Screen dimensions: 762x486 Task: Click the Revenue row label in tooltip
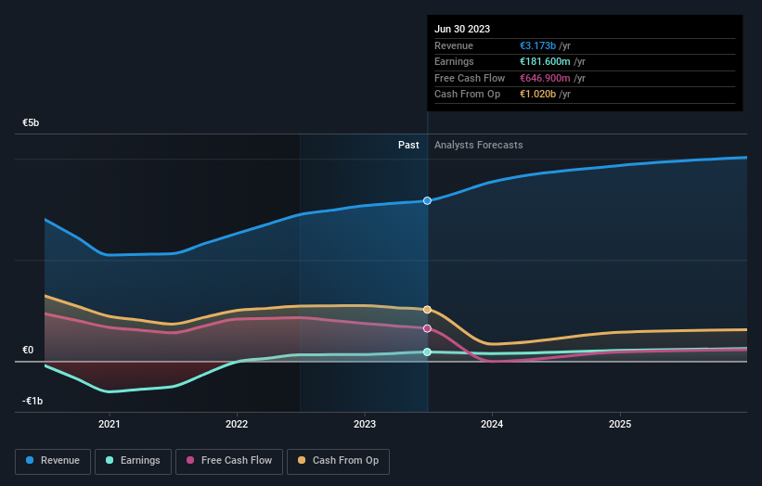click(454, 45)
